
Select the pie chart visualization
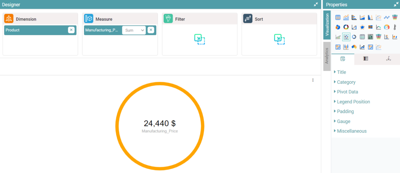click(338, 27)
